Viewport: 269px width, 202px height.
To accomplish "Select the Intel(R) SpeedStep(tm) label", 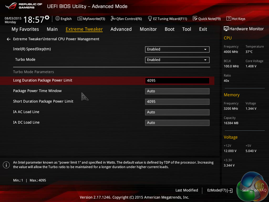I will [x=32, y=49].
